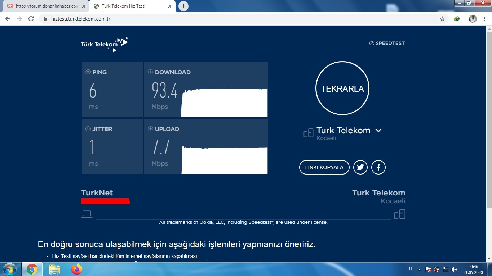Click the 93.4 download speed value

coord(165,91)
